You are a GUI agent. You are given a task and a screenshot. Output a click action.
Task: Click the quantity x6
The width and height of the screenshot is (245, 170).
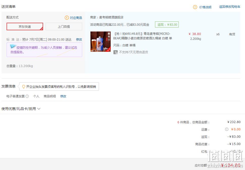tap(218, 34)
